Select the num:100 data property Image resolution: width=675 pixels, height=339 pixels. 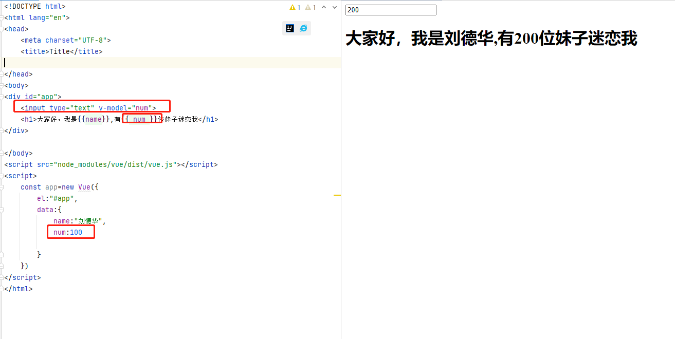70,232
